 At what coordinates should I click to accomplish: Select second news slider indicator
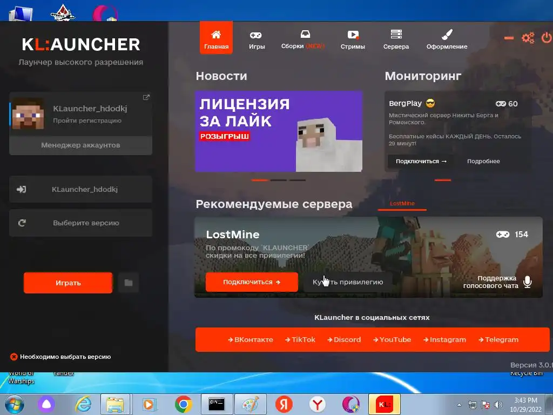click(279, 180)
